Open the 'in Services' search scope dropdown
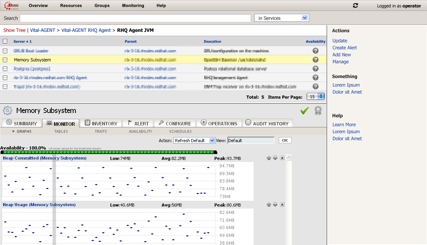The width and height of the screenshot is (427, 245). pyautogui.click(x=282, y=18)
